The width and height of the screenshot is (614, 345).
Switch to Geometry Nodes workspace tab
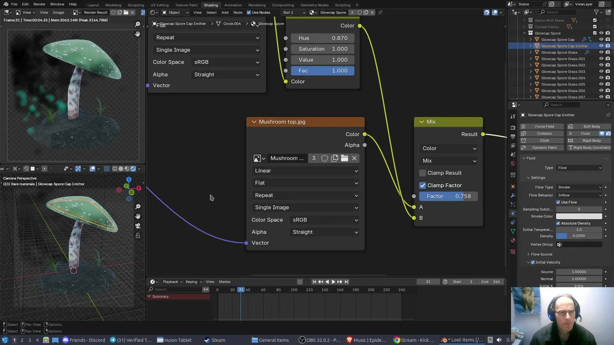(x=314, y=5)
